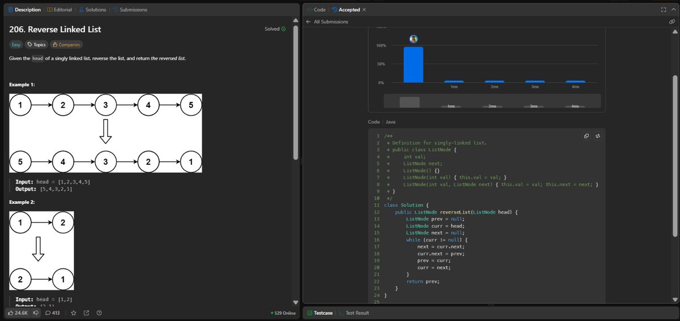The width and height of the screenshot is (680, 321).
Task: Like the problem with thumbs up
Action: 18,313
